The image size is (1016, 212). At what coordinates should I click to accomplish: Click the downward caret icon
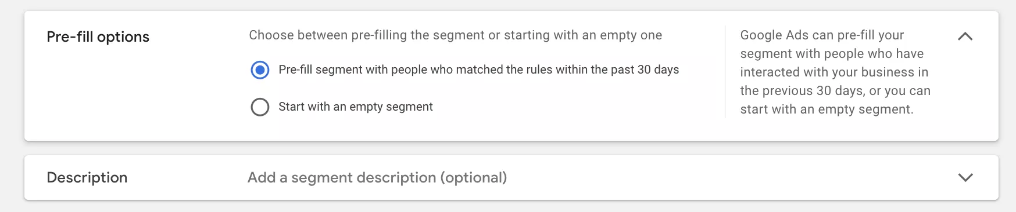(x=965, y=177)
